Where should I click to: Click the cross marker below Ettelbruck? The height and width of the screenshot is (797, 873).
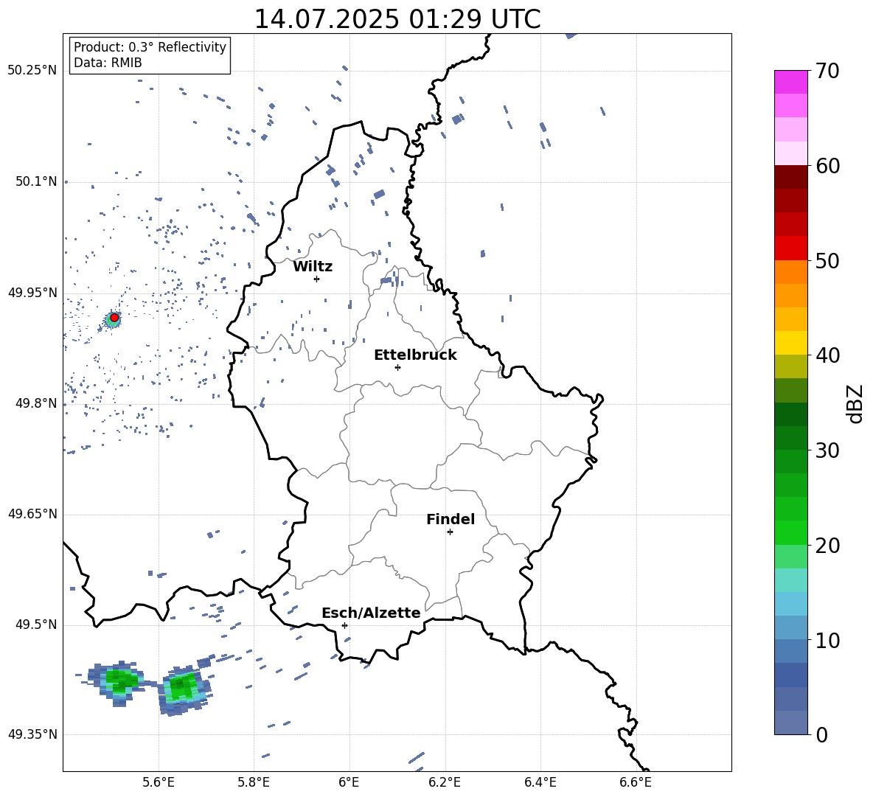[397, 367]
